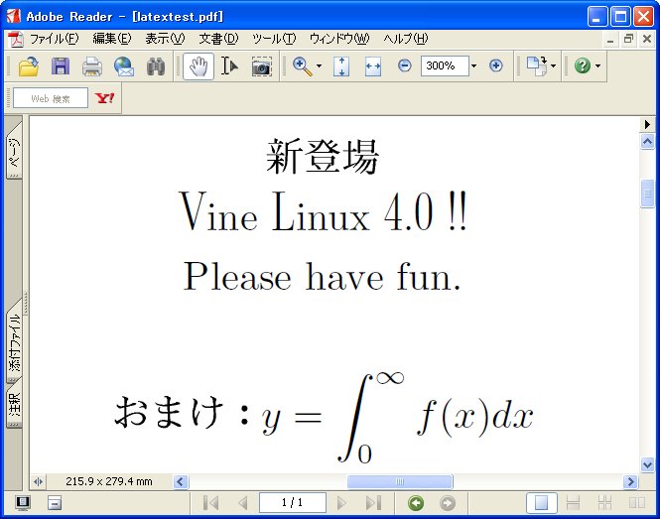Go to first page
The height and width of the screenshot is (519, 660).
[210, 502]
